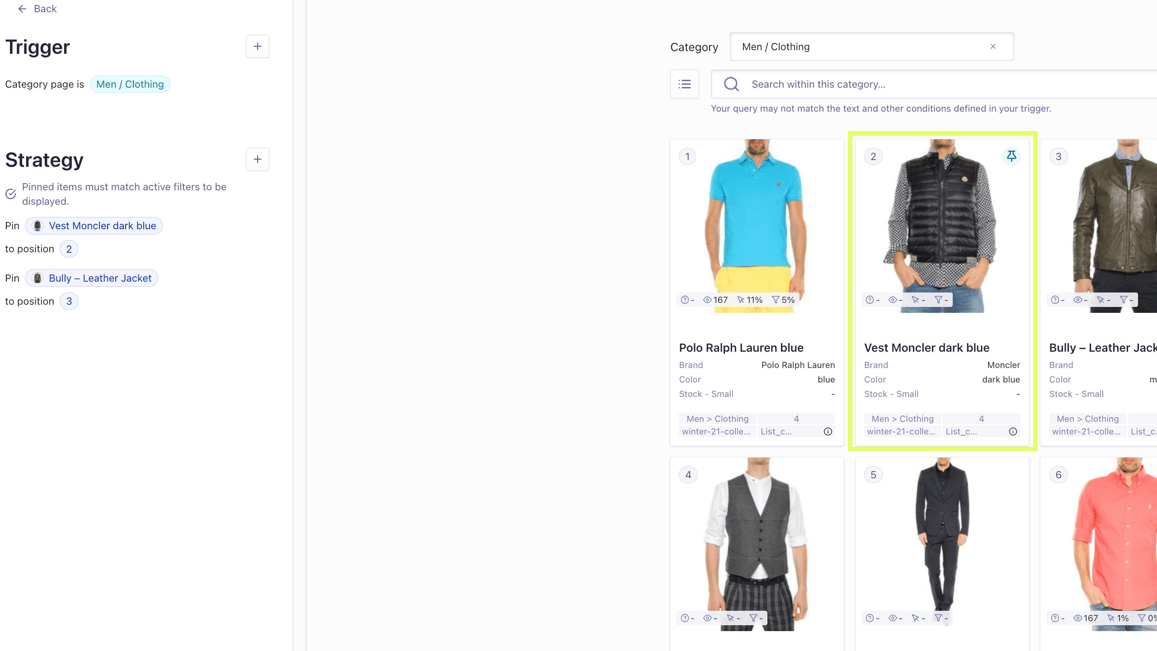Open the dark suit product at position 5
1157x651 pixels.
[x=942, y=544]
